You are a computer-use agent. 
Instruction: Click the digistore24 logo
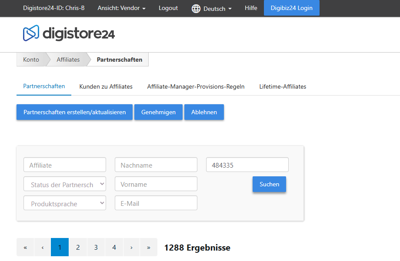tap(69, 33)
